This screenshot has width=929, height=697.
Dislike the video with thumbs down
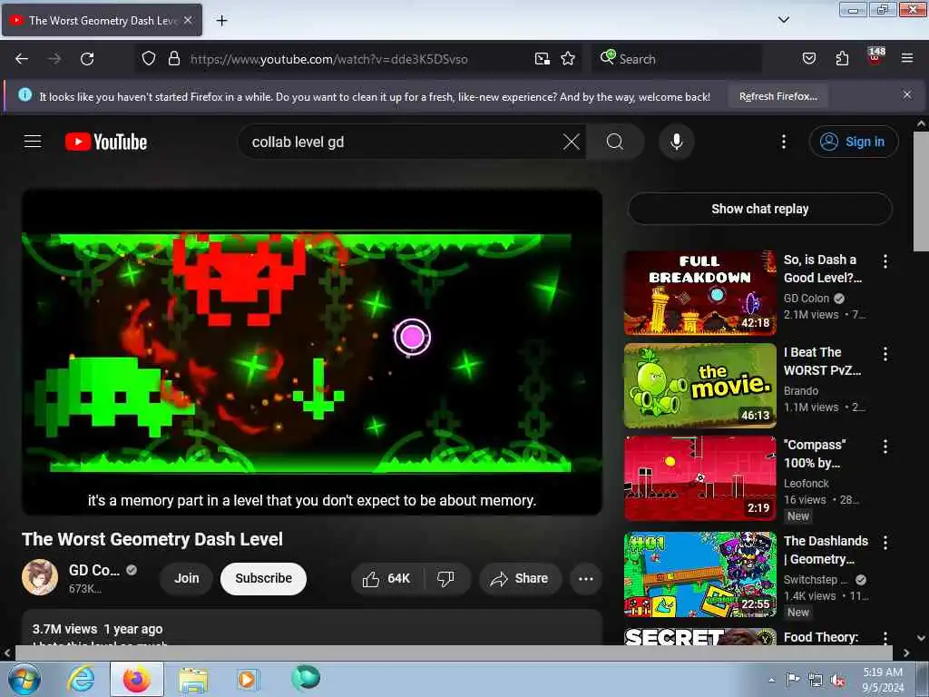[445, 578]
